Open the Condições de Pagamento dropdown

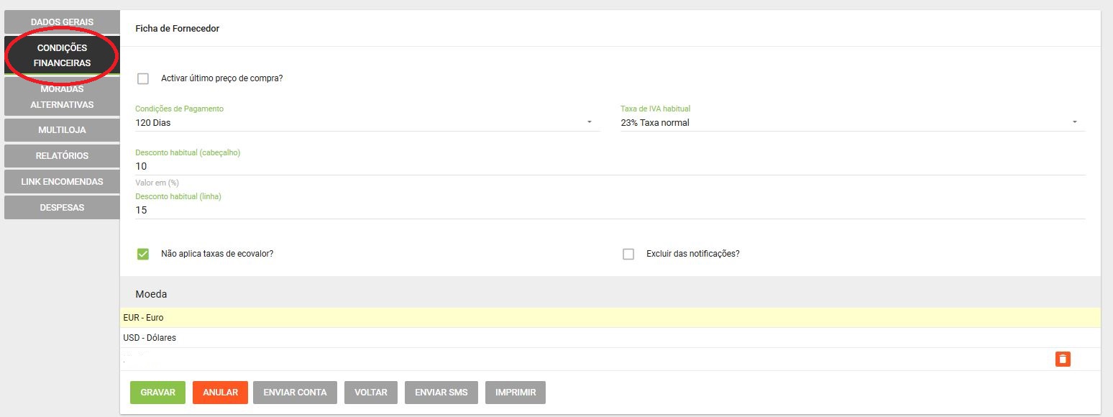coord(367,123)
